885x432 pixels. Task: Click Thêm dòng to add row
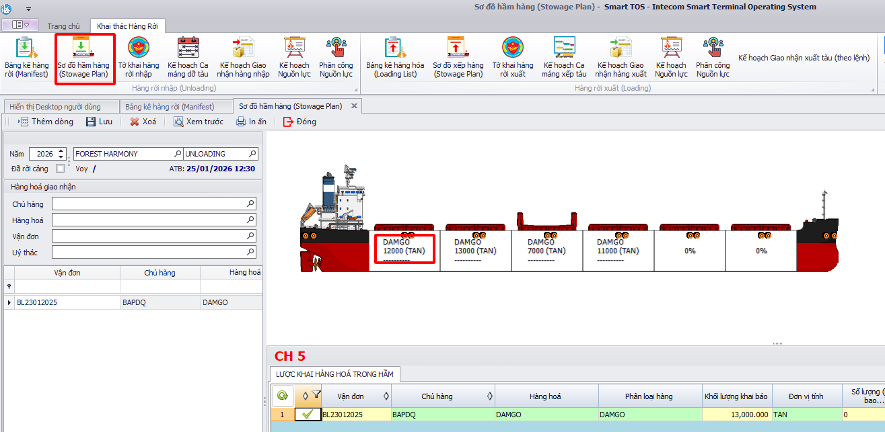tap(46, 122)
